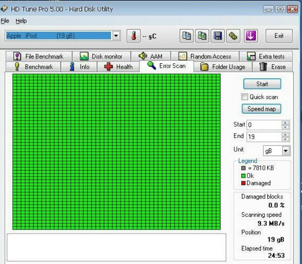
Task: Click the '19 gB' position value
Action: [276, 239]
